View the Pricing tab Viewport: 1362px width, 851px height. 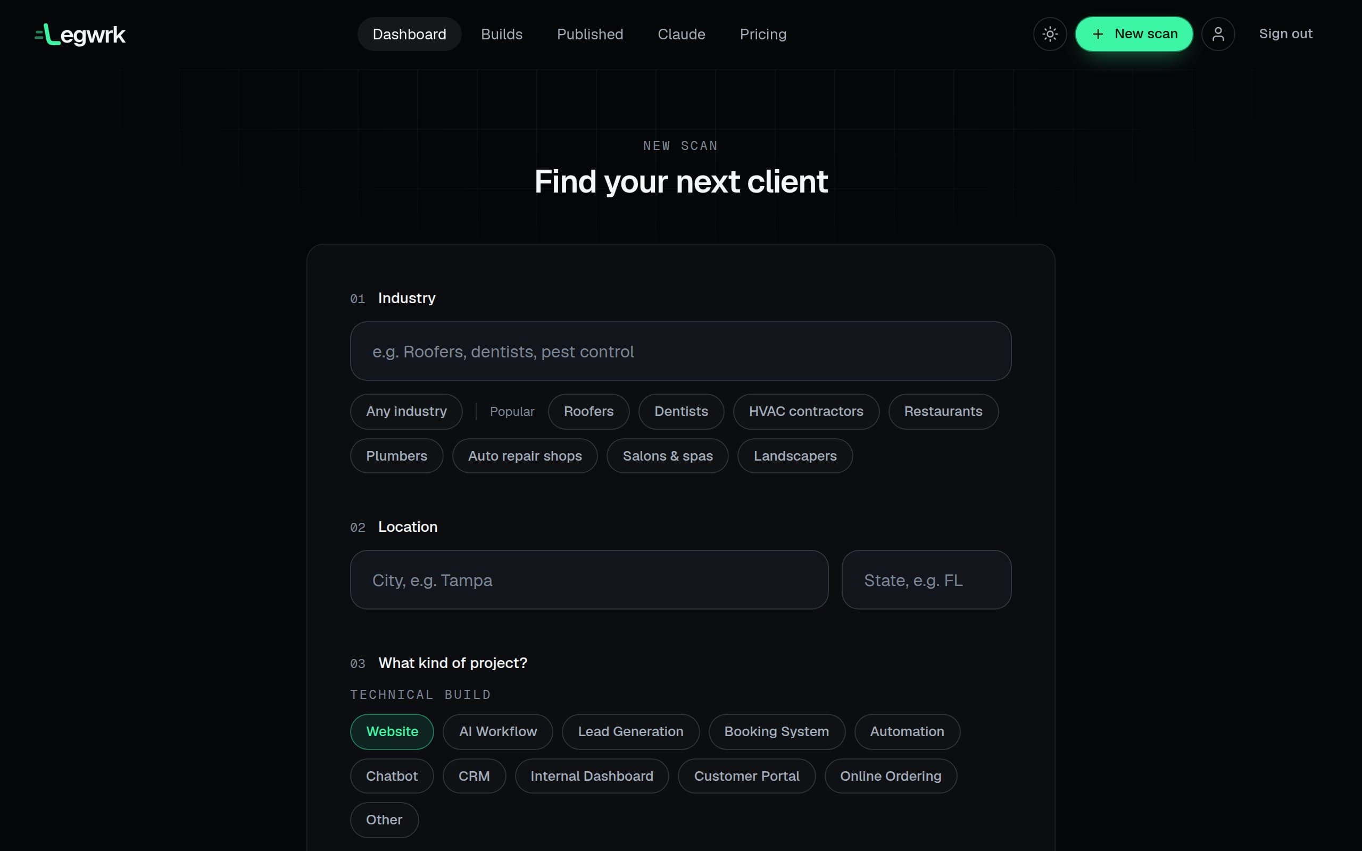[762, 35]
